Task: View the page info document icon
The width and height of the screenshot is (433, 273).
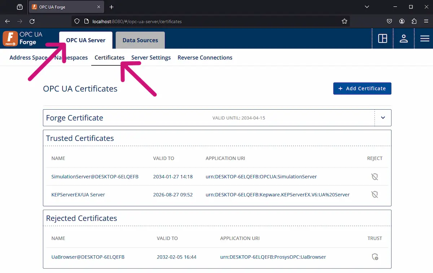Action: click(86, 21)
